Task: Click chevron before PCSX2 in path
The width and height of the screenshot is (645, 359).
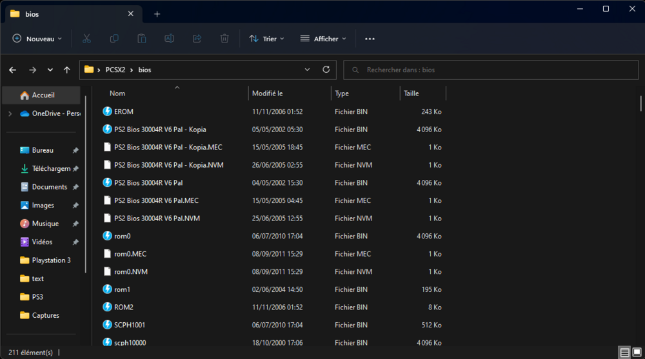Action: click(99, 70)
